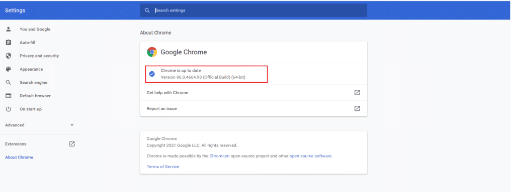Screen dimensions: 515x192
Task: Click the Report an issue launch icon
Action: 357,108
